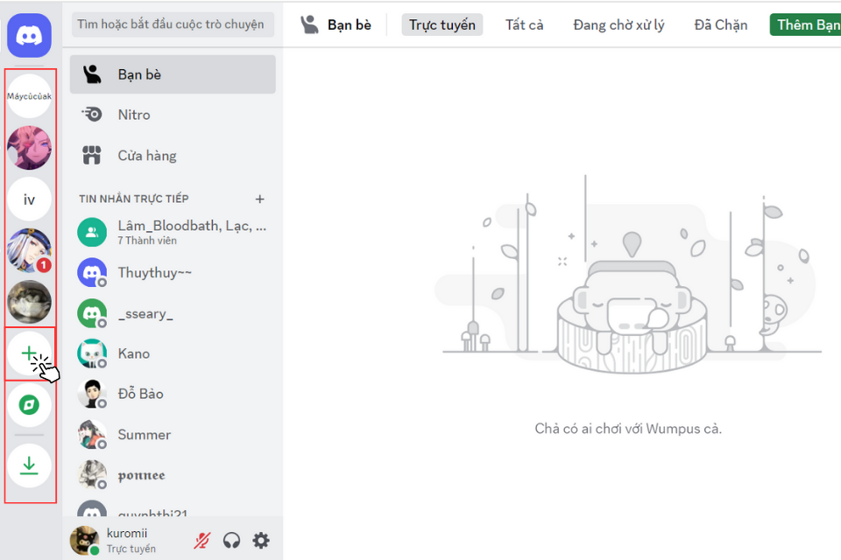841x560 pixels.
Task: Click the search conversation input field
Action: [173, 24]
